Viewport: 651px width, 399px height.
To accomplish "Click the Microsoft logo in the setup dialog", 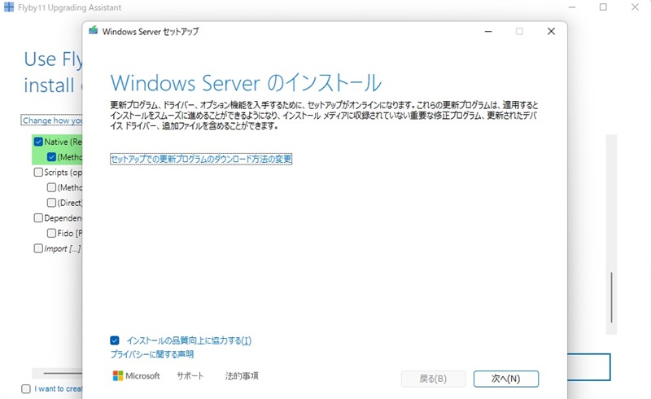I will [x=136, y=376].
